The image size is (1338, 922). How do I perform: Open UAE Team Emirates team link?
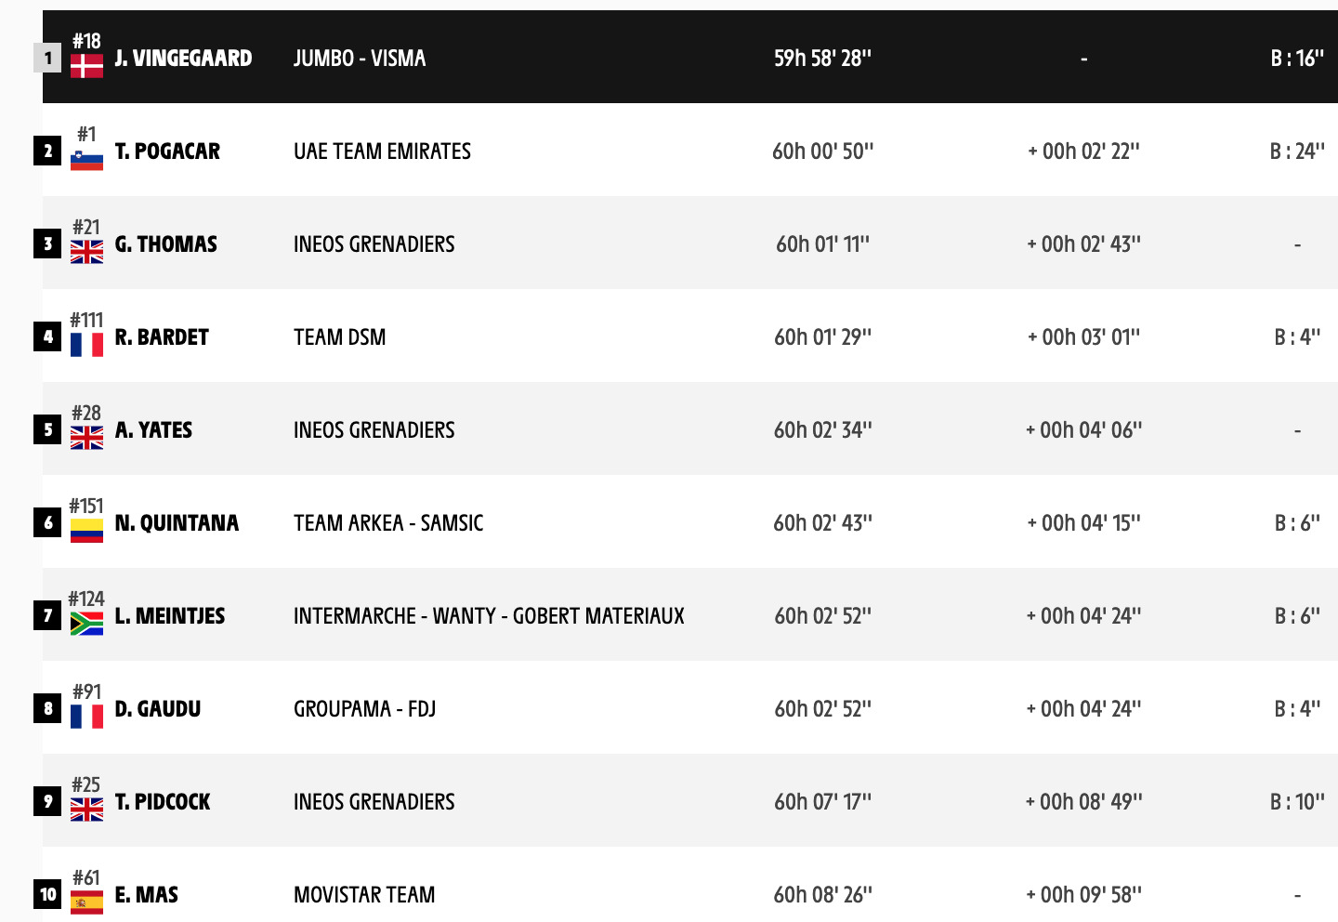click(382, 151)
